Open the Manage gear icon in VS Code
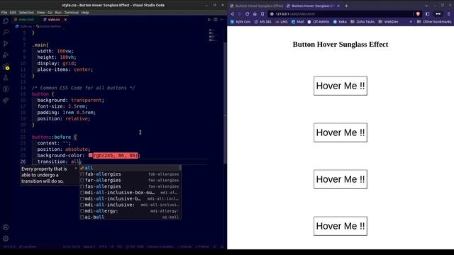Screen dimensions: 454x255 6,239
